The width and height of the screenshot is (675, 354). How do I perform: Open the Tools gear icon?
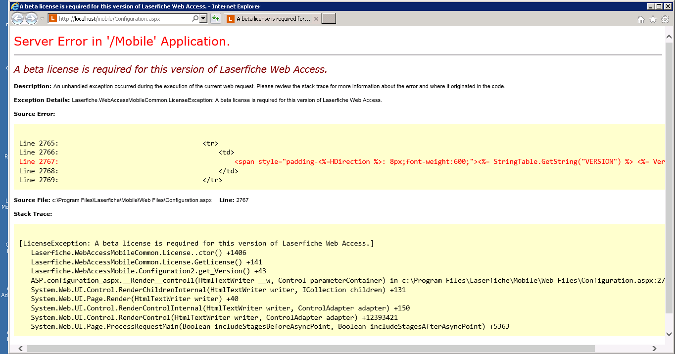click(665, 19)
